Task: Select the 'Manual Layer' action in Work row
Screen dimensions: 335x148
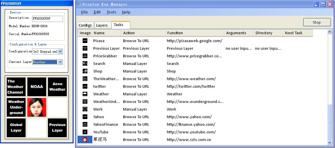Action: point(135,109)
